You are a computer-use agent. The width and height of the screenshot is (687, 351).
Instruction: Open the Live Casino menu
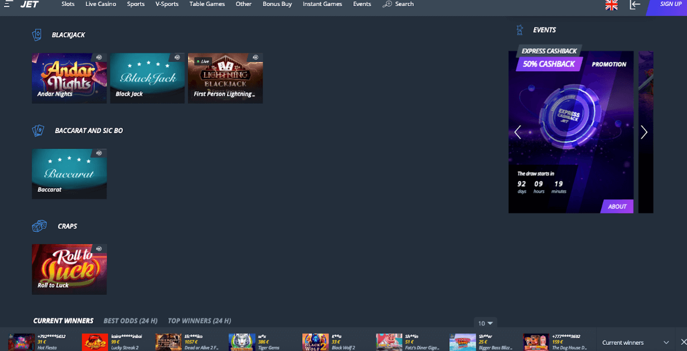pos(101,4)
